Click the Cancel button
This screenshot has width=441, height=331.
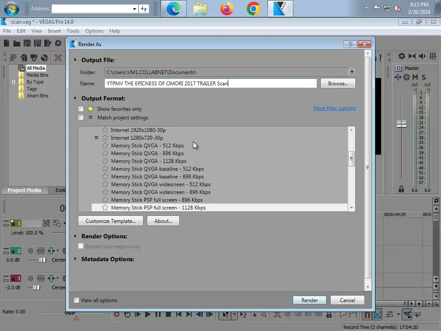pos(348,300)
